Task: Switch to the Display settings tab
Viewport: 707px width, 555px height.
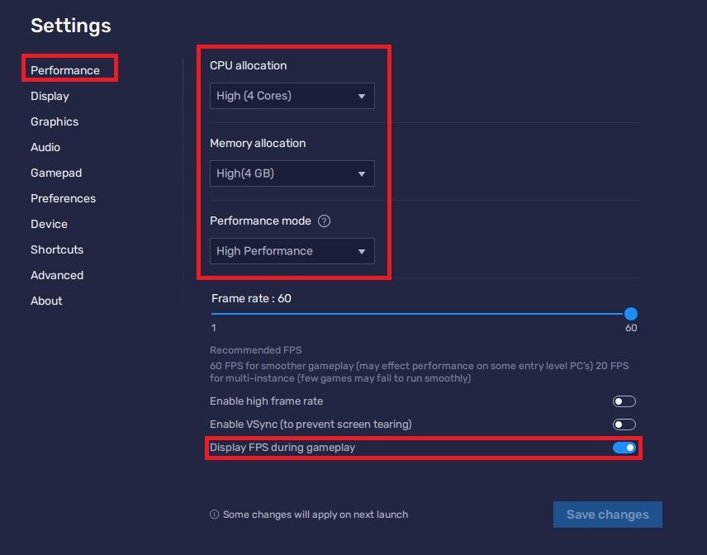Action: (50, 96)
